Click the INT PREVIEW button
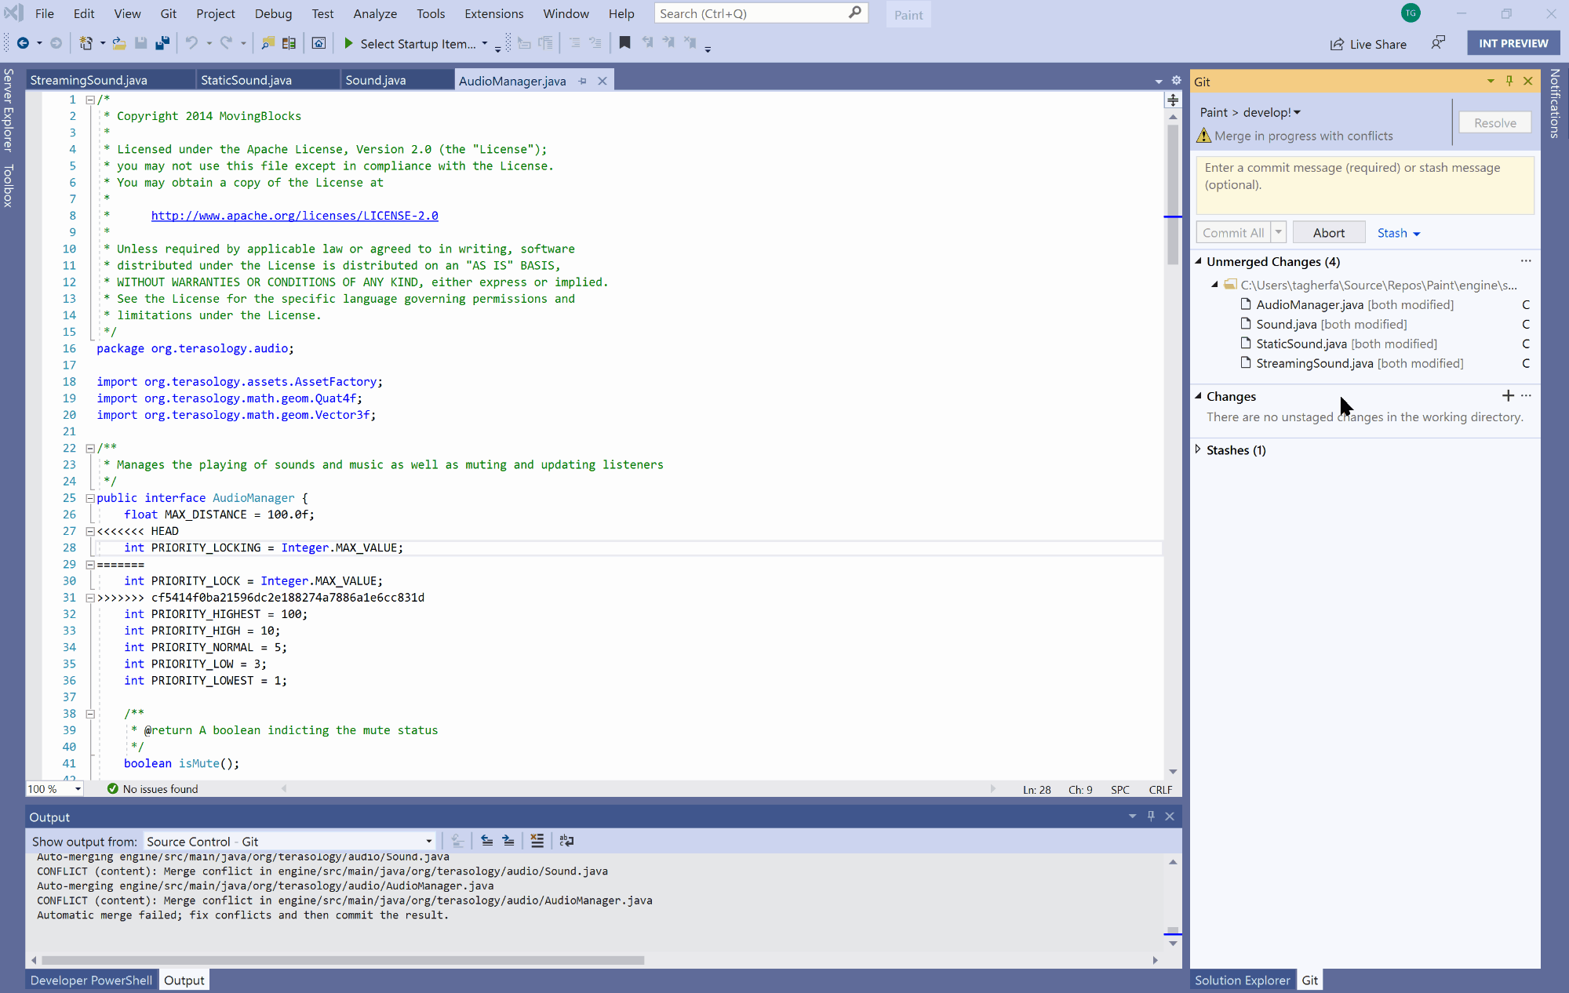This screenshot has height=993, width=1569. point(1513,43)
